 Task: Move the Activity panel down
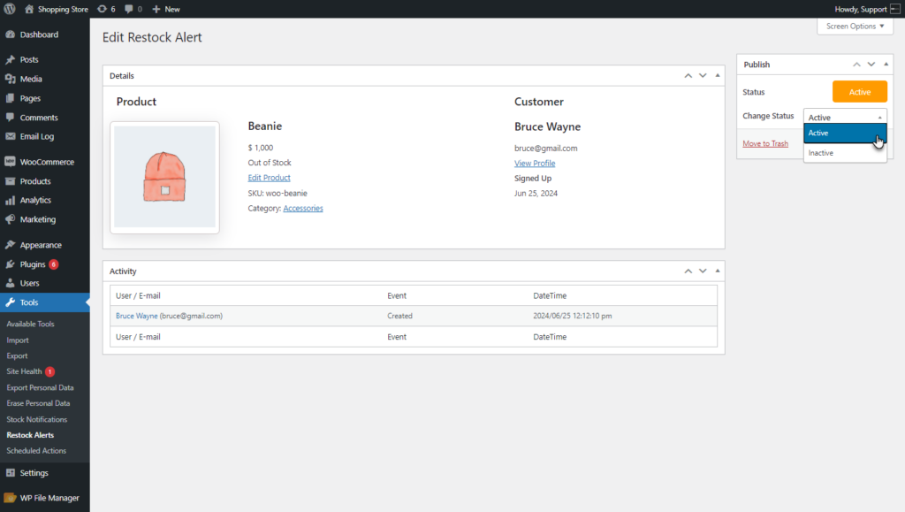click(703, 271)
